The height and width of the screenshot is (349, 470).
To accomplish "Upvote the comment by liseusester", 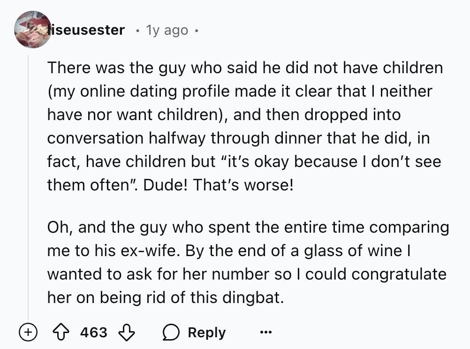I will click(x=61, y=332).
